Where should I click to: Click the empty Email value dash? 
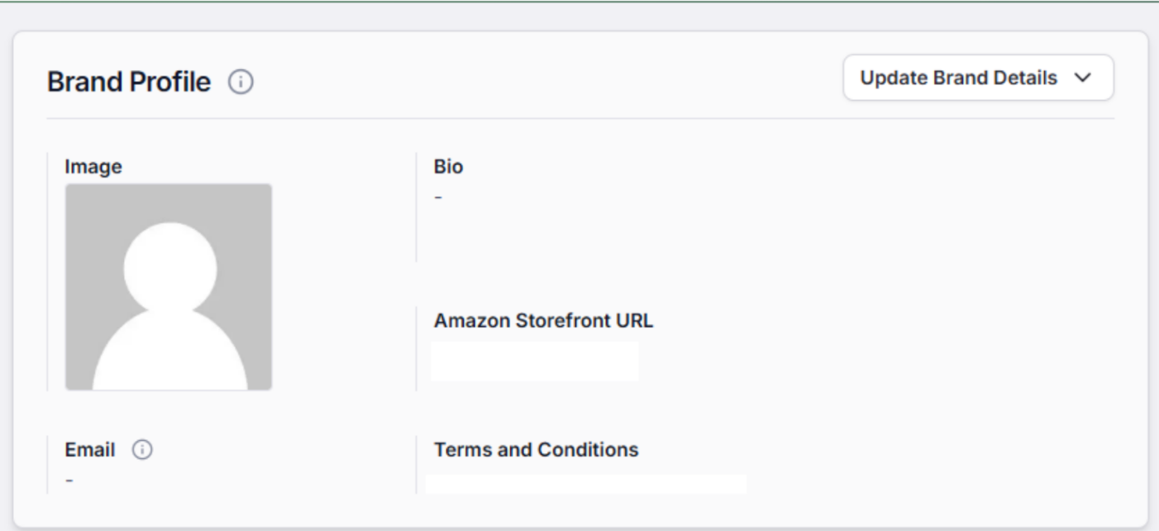[x=69, y=481]
